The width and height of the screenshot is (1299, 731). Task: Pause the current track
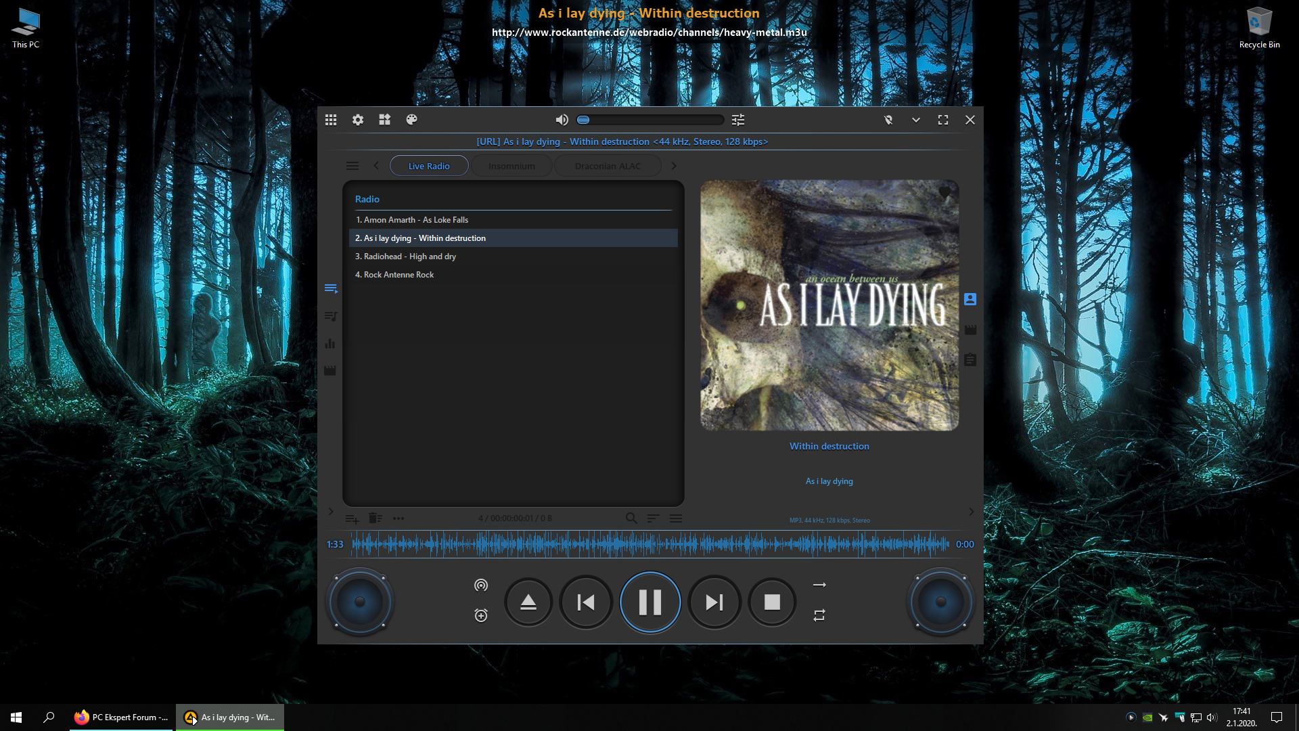649,602
